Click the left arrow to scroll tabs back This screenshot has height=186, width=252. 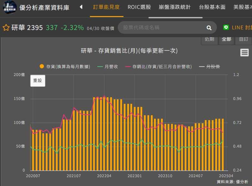[81, 7]
